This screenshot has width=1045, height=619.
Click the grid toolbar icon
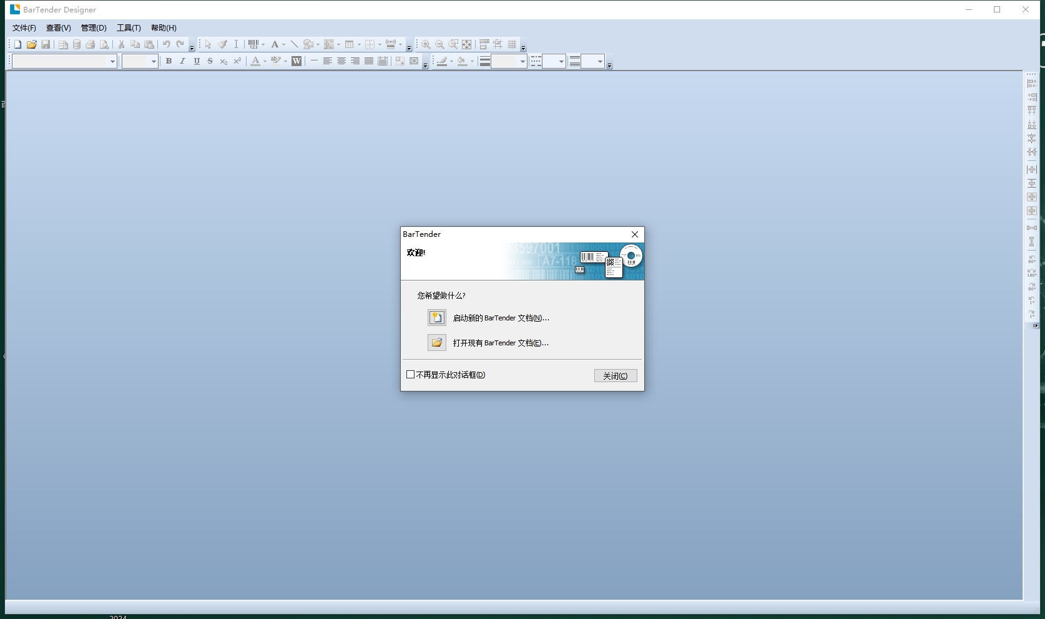[x=512, y=44]
